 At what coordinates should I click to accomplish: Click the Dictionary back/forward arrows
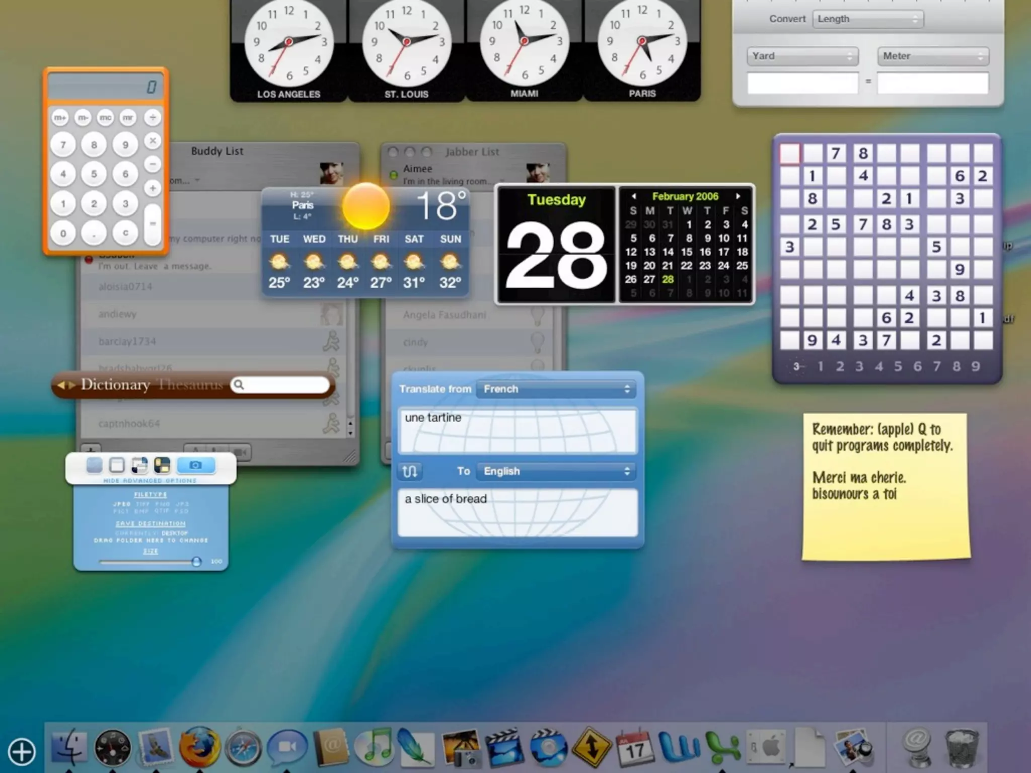(x=66, y=385)
